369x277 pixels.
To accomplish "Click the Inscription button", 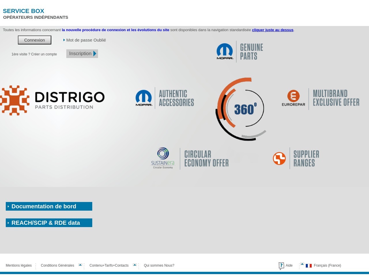I will tap(82, 54).
